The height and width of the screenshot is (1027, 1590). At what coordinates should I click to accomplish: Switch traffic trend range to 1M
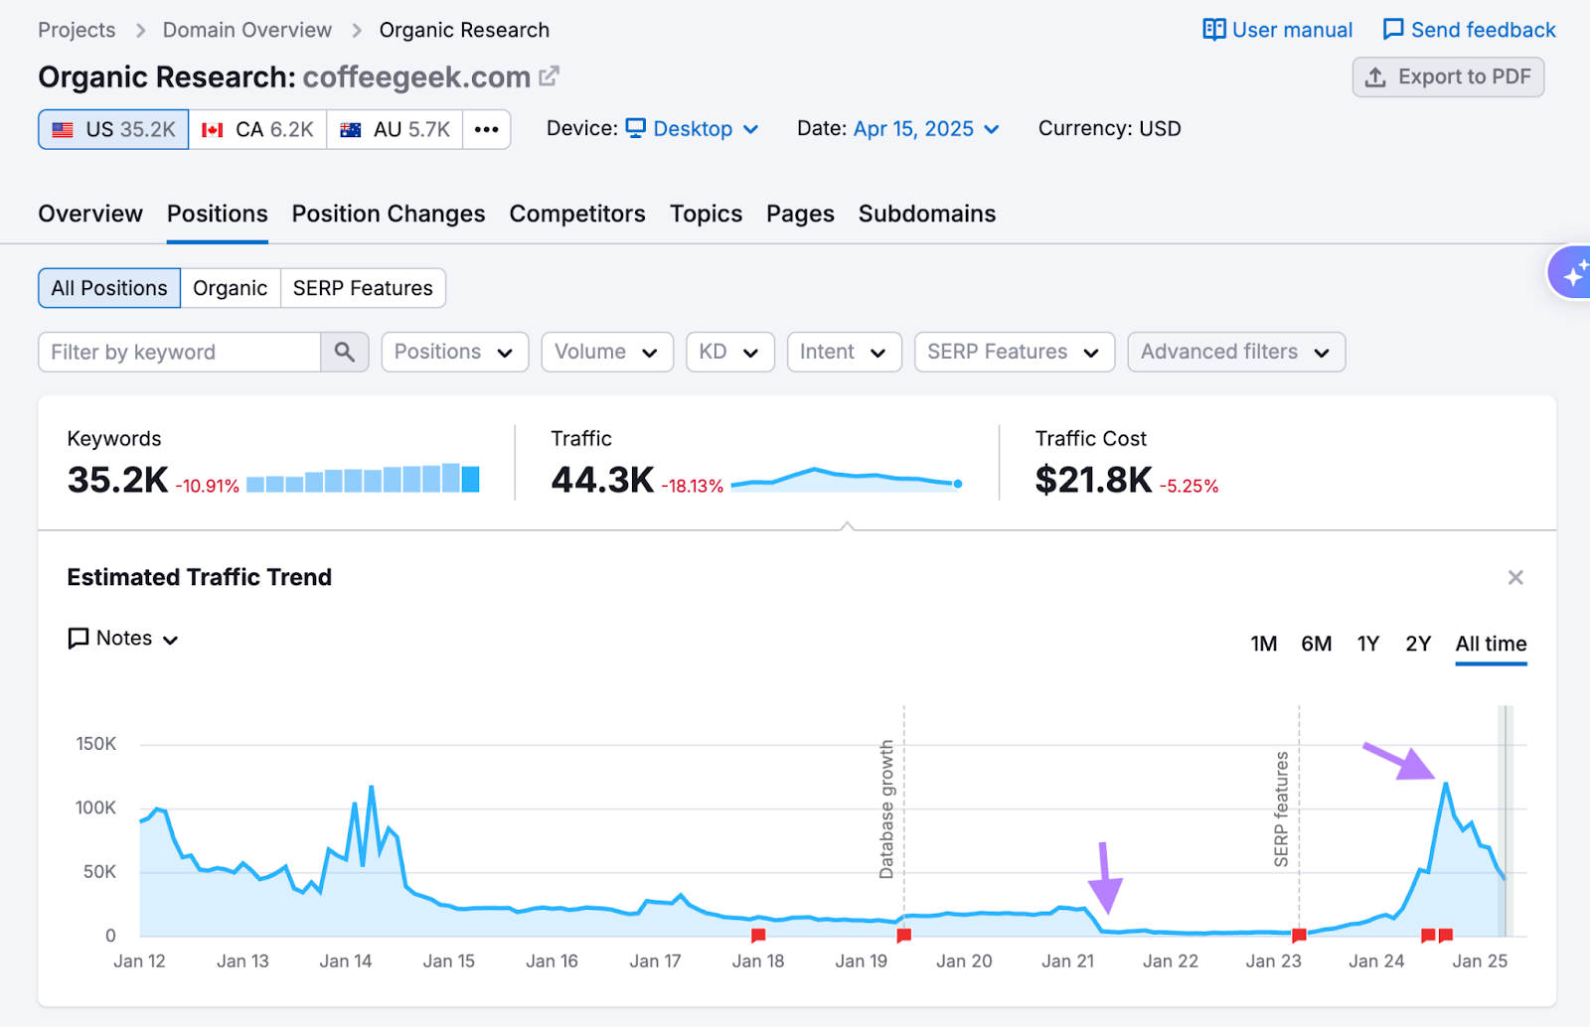1263,644
